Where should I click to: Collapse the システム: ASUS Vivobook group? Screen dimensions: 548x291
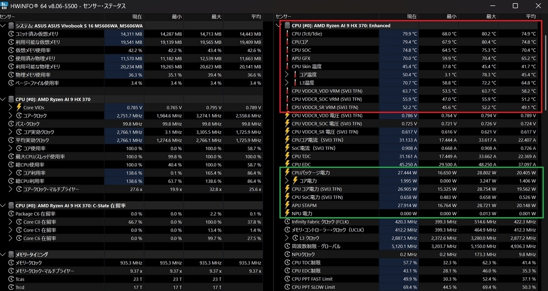pos(4,26)
